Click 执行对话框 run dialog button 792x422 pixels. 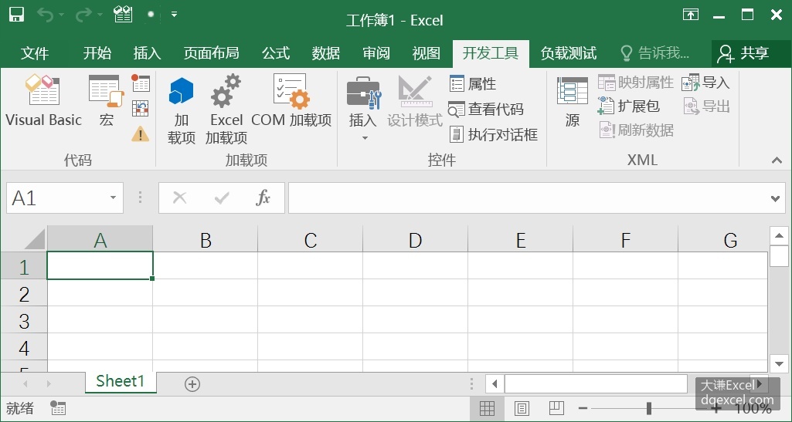pos(494,134)
